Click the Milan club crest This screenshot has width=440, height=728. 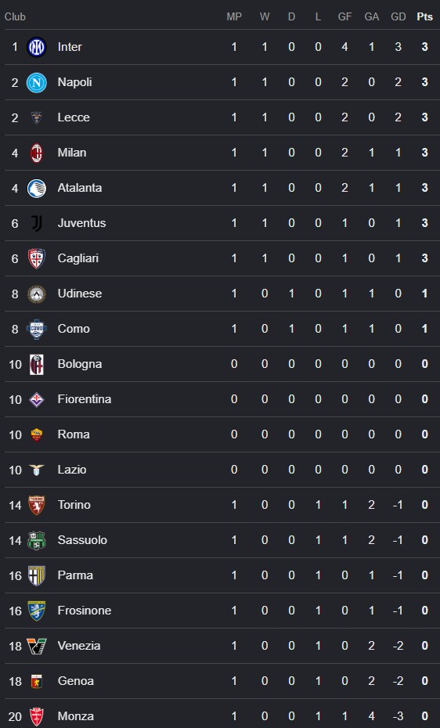point(36,153)
